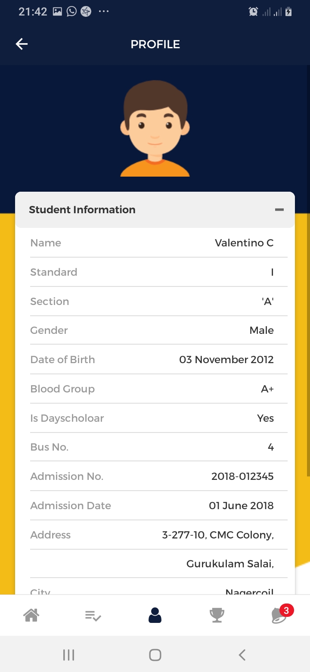Select the profile person icon
This screenshot has width=310, height=672.
click(x=155, y=615)
